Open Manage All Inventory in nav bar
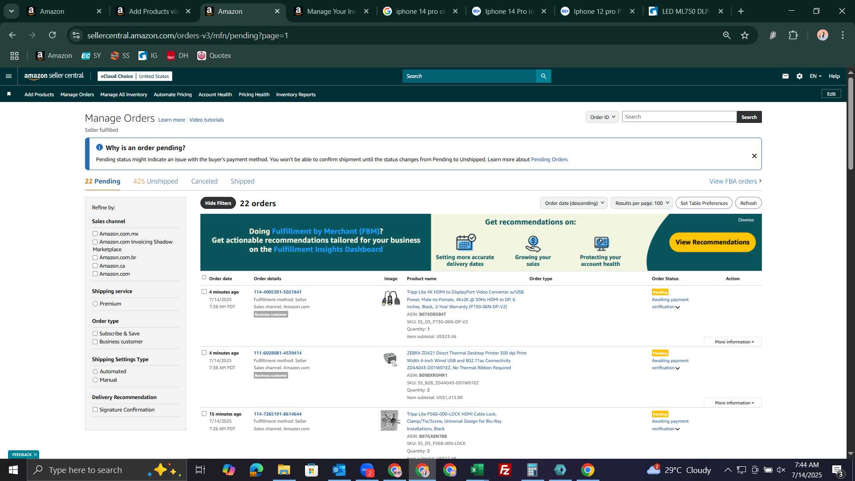 124,94
